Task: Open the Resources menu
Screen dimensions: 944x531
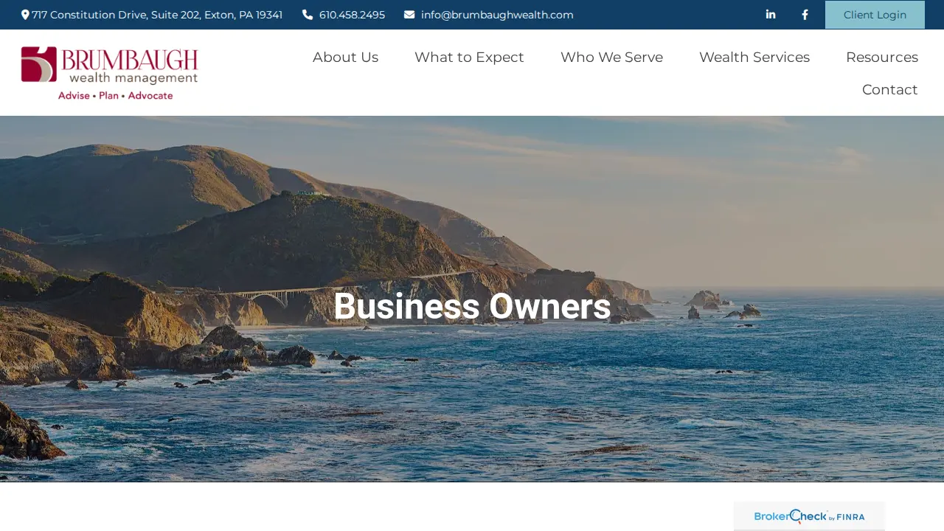Action: pyautogui.click(x=882, y=57)
